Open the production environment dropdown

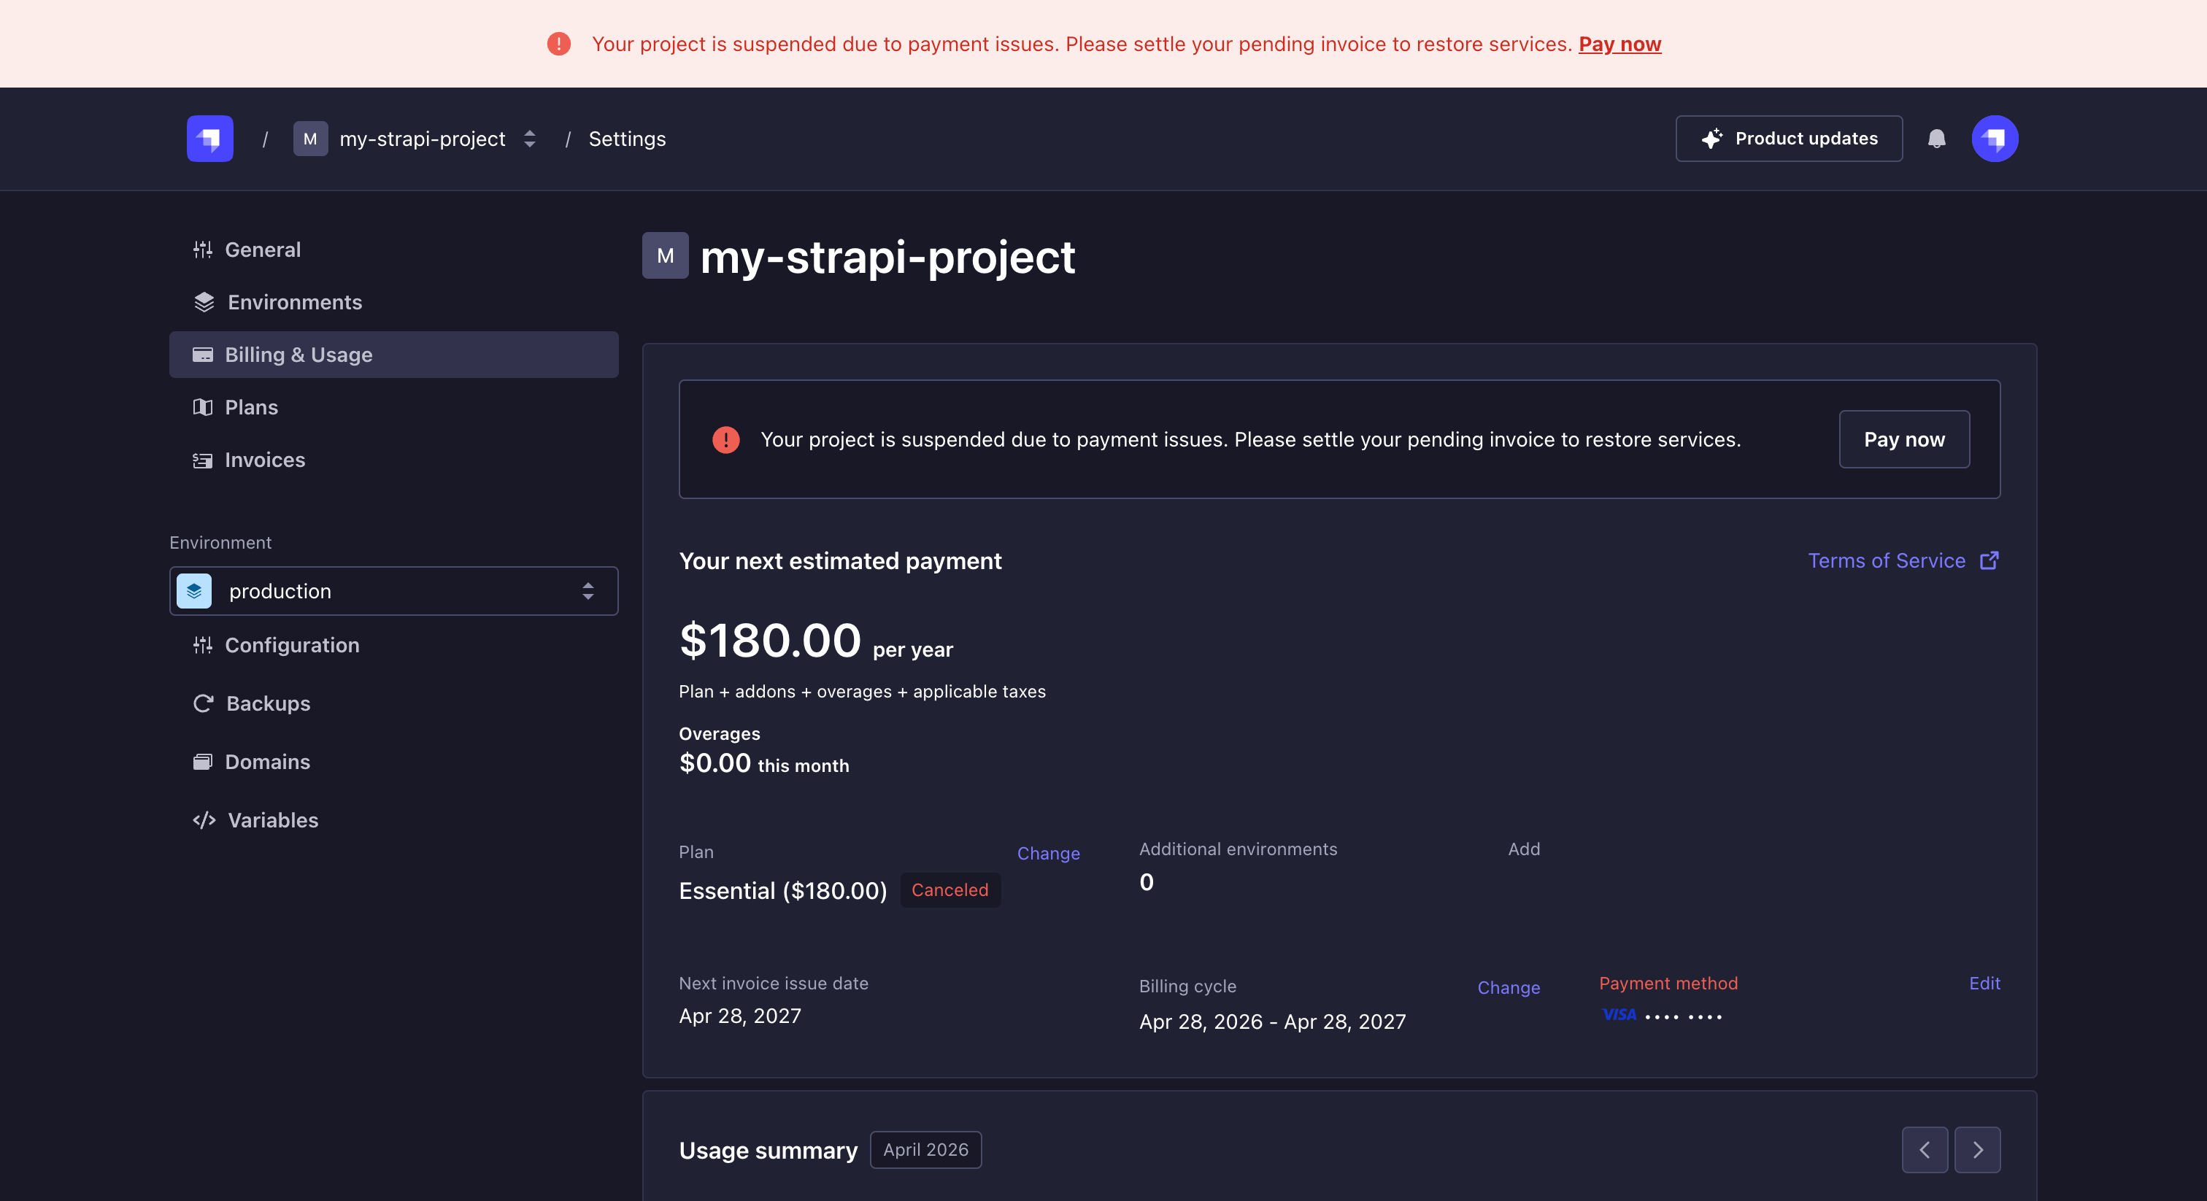[393, 591]
